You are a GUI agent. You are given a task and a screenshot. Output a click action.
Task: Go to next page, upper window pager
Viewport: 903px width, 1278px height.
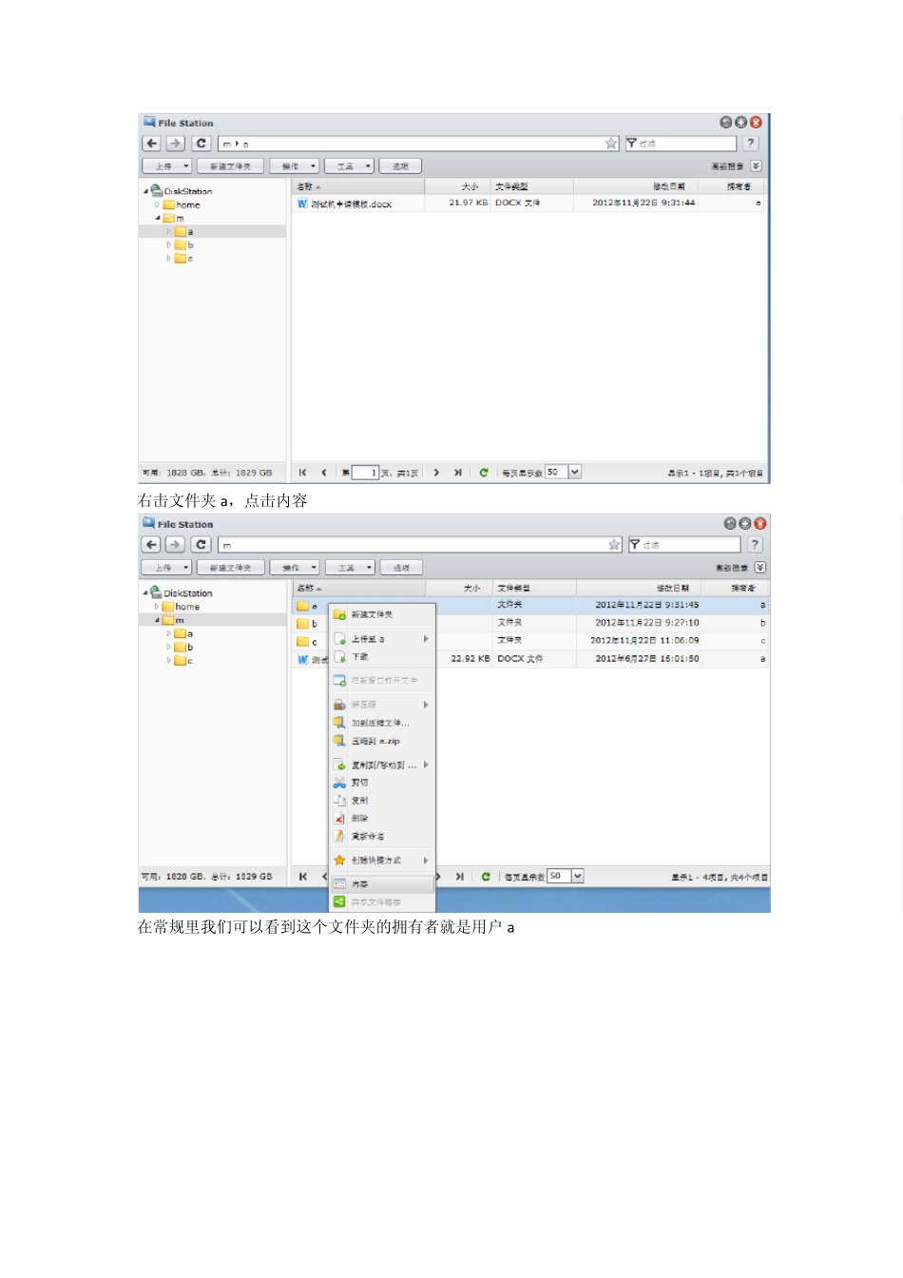click(436, 473)
